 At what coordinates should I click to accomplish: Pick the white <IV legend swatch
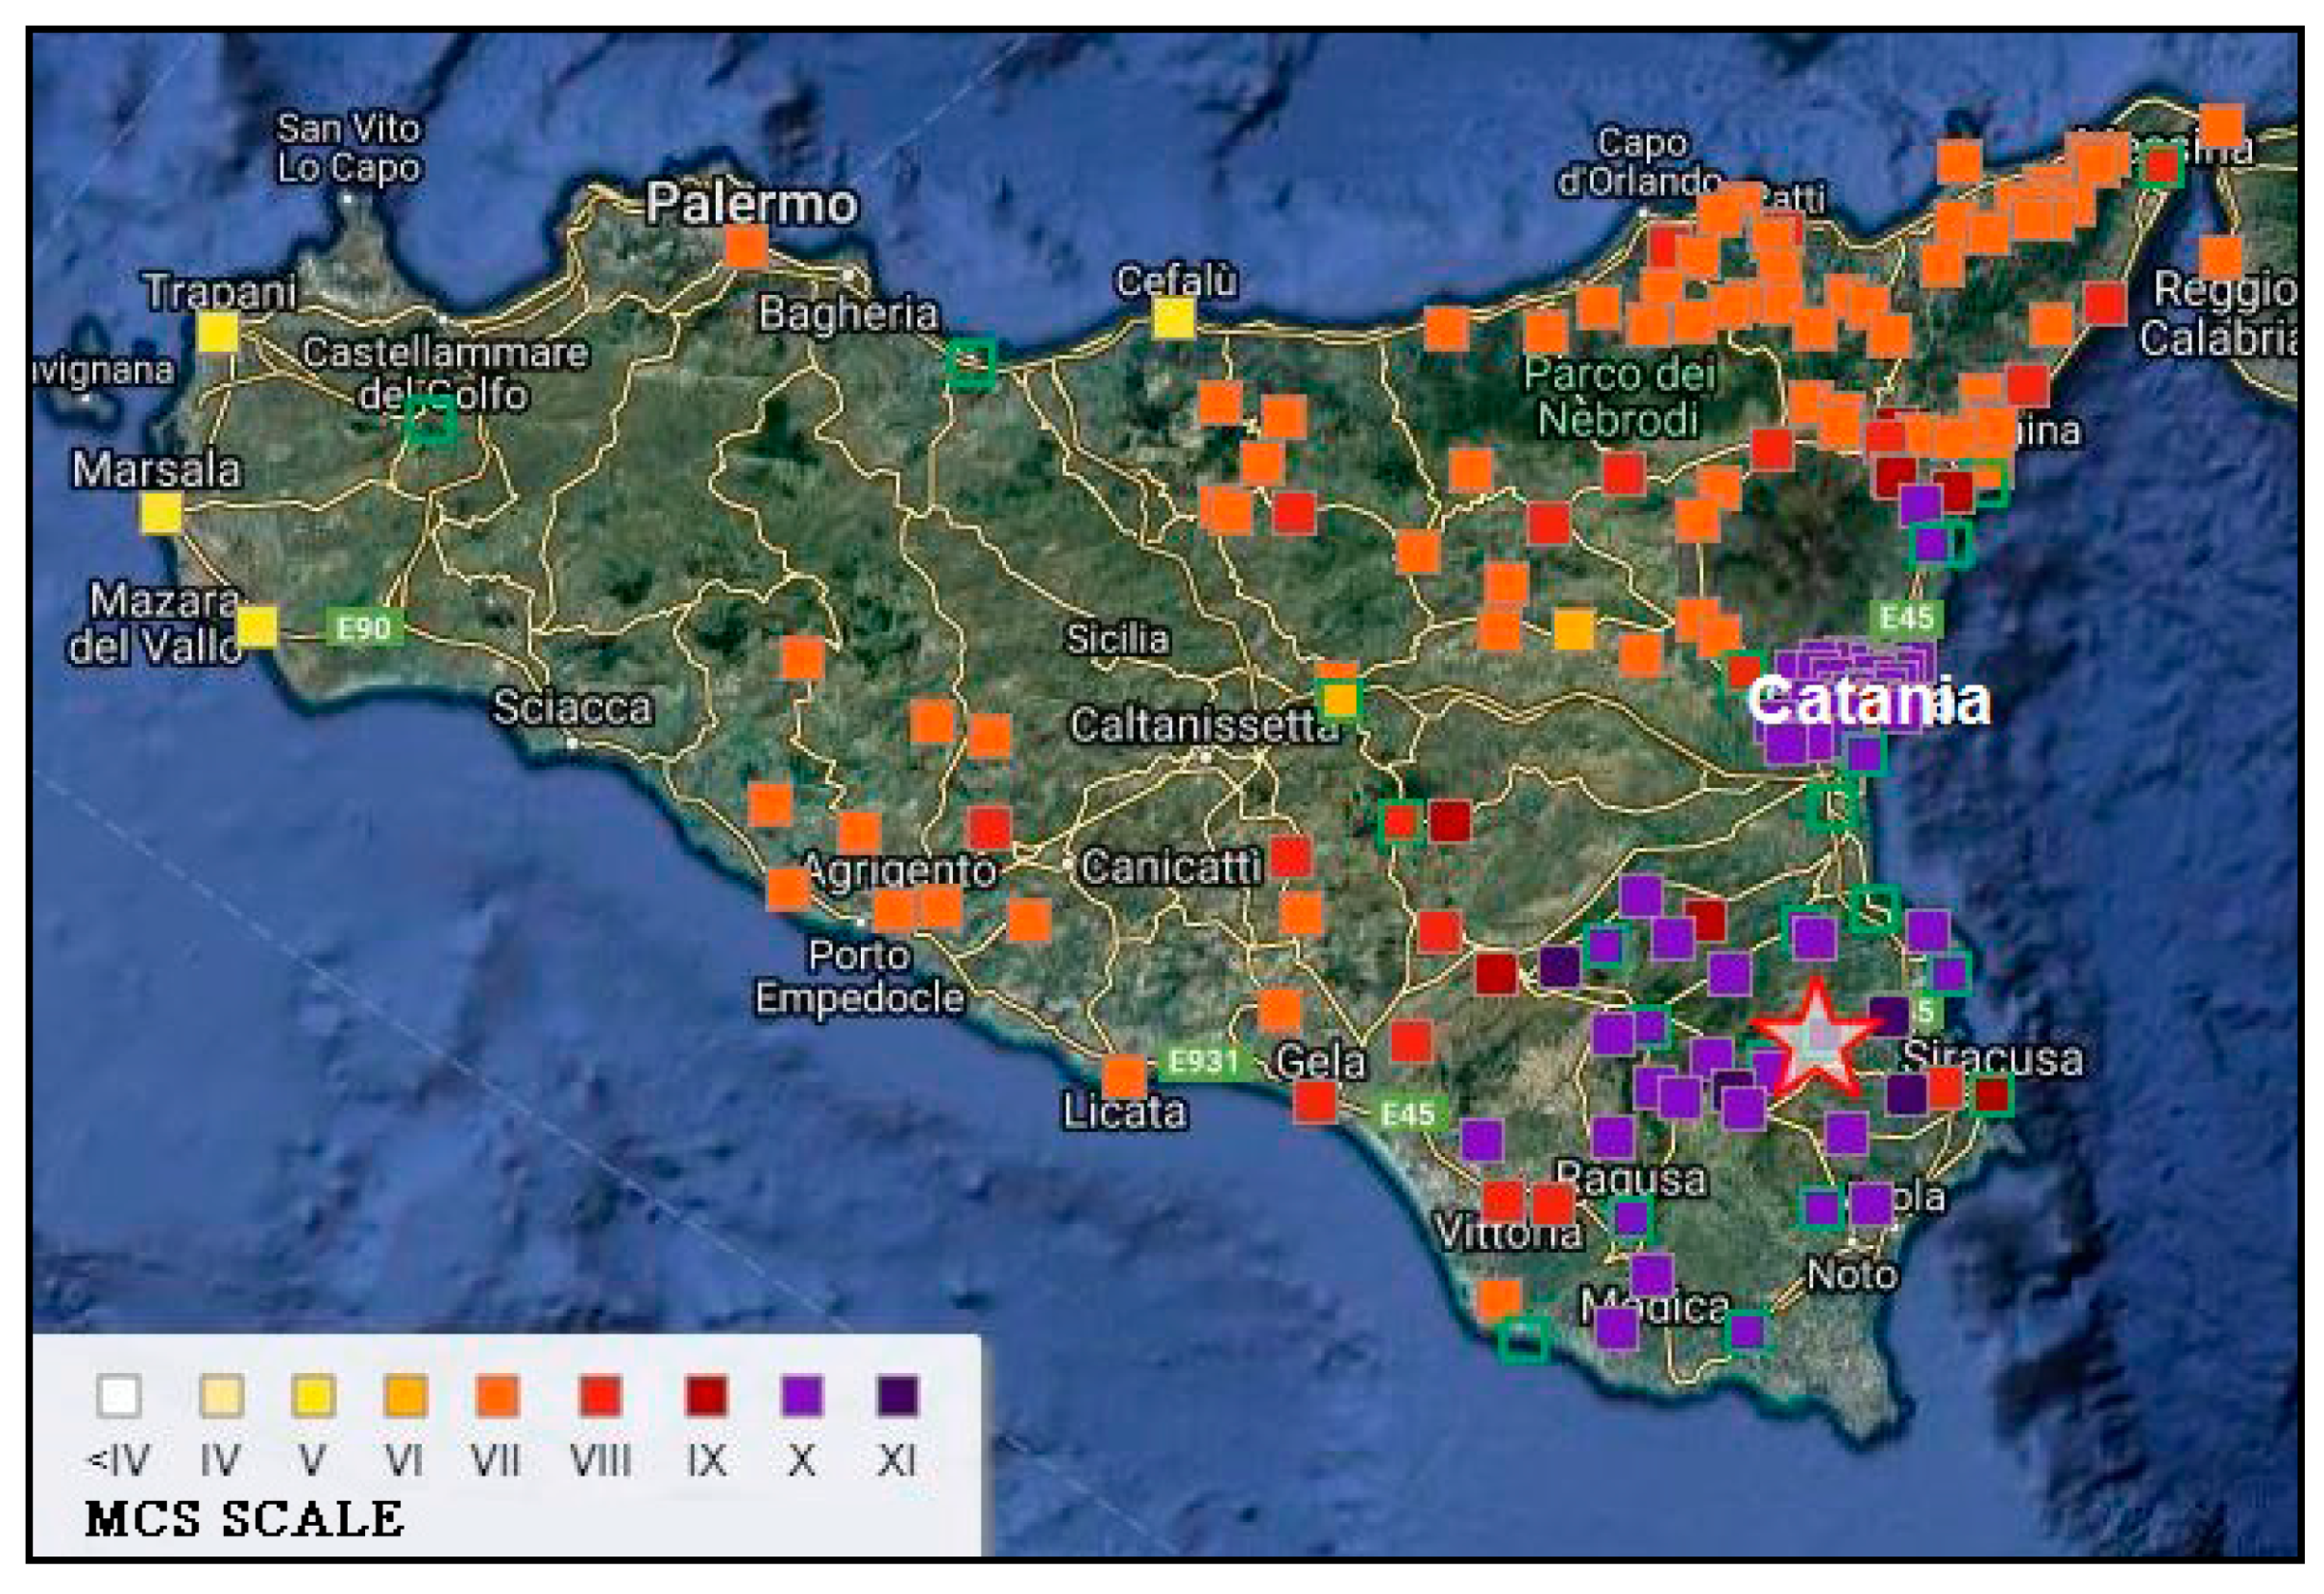(119, 1396)
